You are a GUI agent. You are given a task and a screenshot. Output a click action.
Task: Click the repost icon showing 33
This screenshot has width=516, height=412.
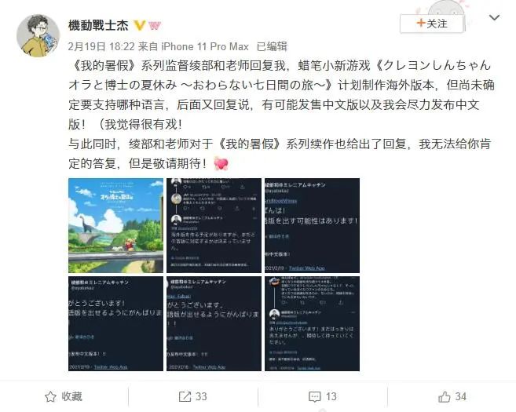coord(193,396)
